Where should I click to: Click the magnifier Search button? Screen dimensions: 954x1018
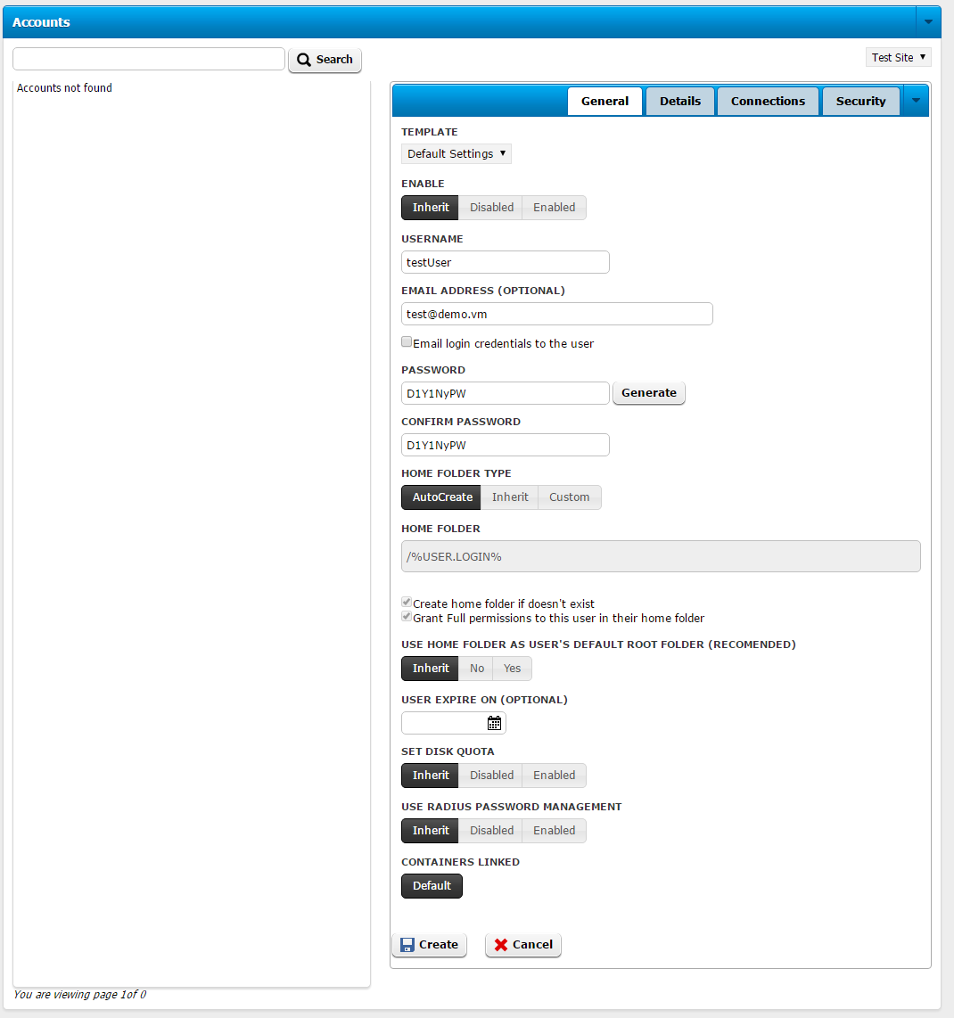pos(325,60)
